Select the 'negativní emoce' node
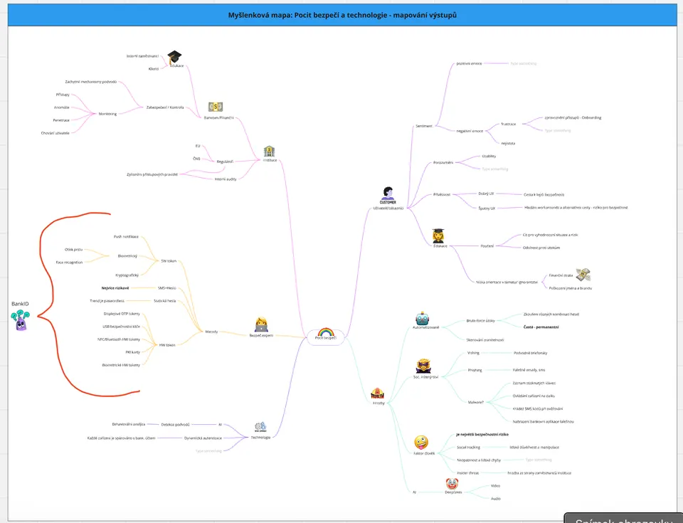 pos(470,131)
